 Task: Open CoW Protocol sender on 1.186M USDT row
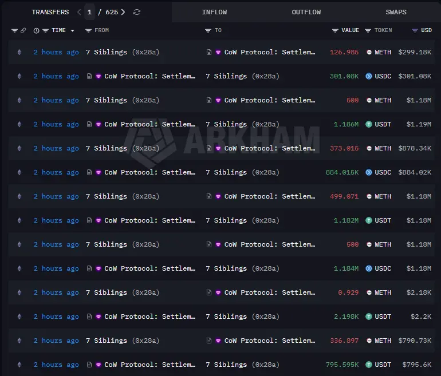point(149,124)
